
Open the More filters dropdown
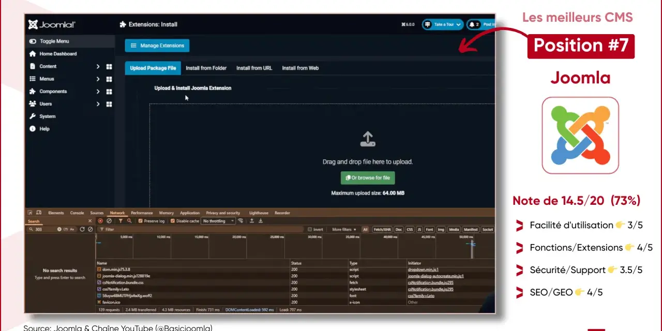344,230
